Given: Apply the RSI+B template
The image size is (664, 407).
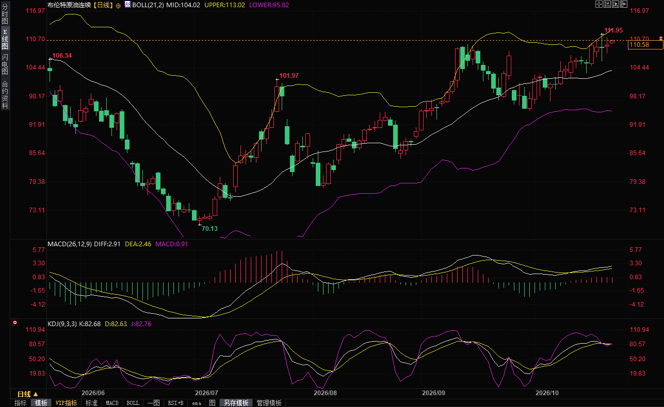Looking at the screenshot, I should click(x=176, y=403).
